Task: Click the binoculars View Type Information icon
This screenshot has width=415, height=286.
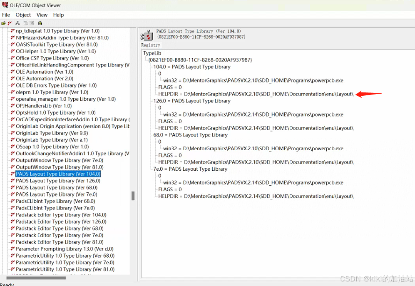Action: click(40, 23)
